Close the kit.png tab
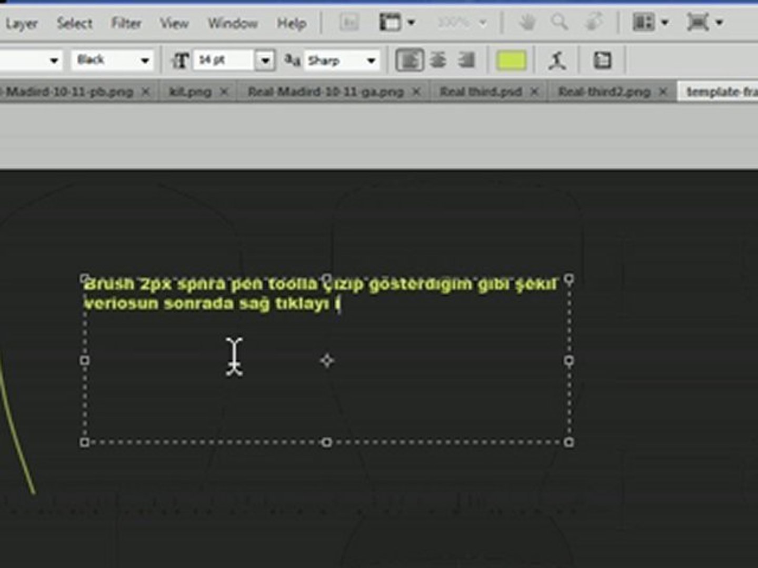 pyautogui.click(x=224, y=92)
